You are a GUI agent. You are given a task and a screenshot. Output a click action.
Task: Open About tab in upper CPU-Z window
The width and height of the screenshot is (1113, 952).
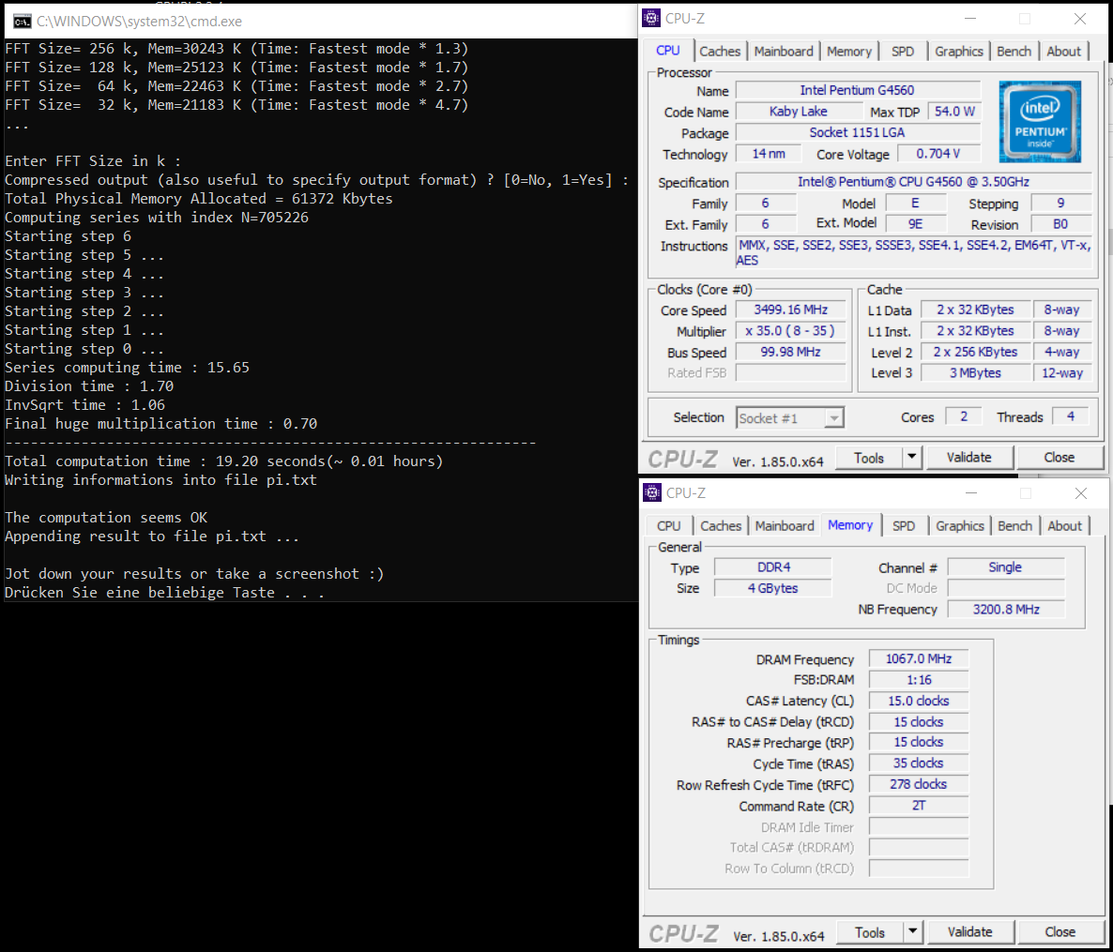tap(1063, 51)
